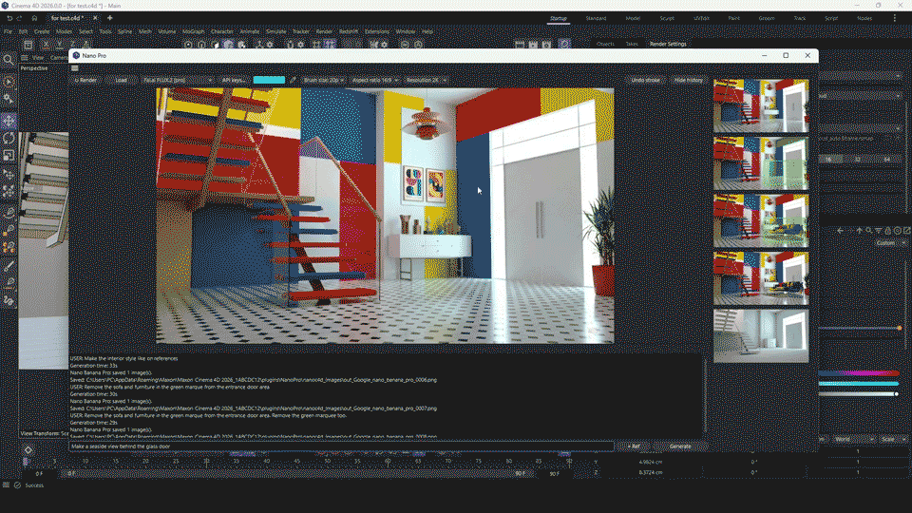
Task: Click the render view clapperboard icon
Action: (520, 45)
